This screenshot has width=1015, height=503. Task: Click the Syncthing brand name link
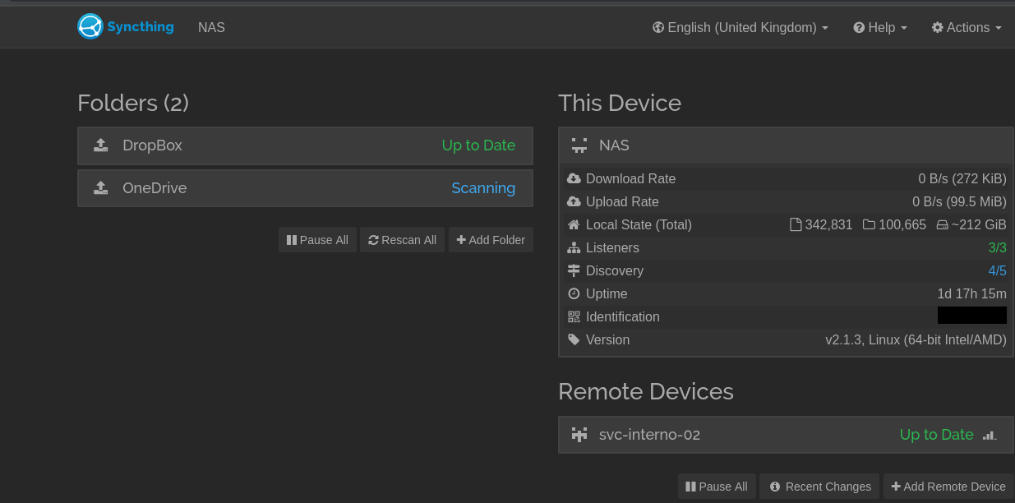pyautogui.click(x=141, y=26)
